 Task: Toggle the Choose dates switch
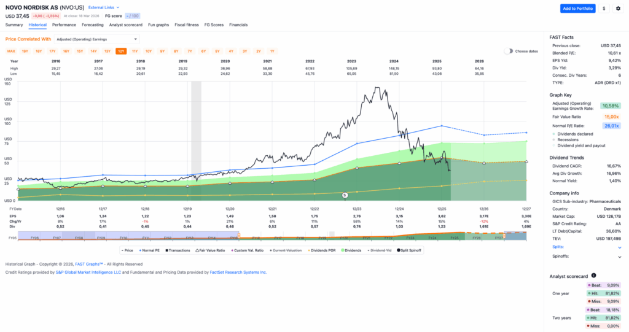pyautogui.click(x=508, y=52)
